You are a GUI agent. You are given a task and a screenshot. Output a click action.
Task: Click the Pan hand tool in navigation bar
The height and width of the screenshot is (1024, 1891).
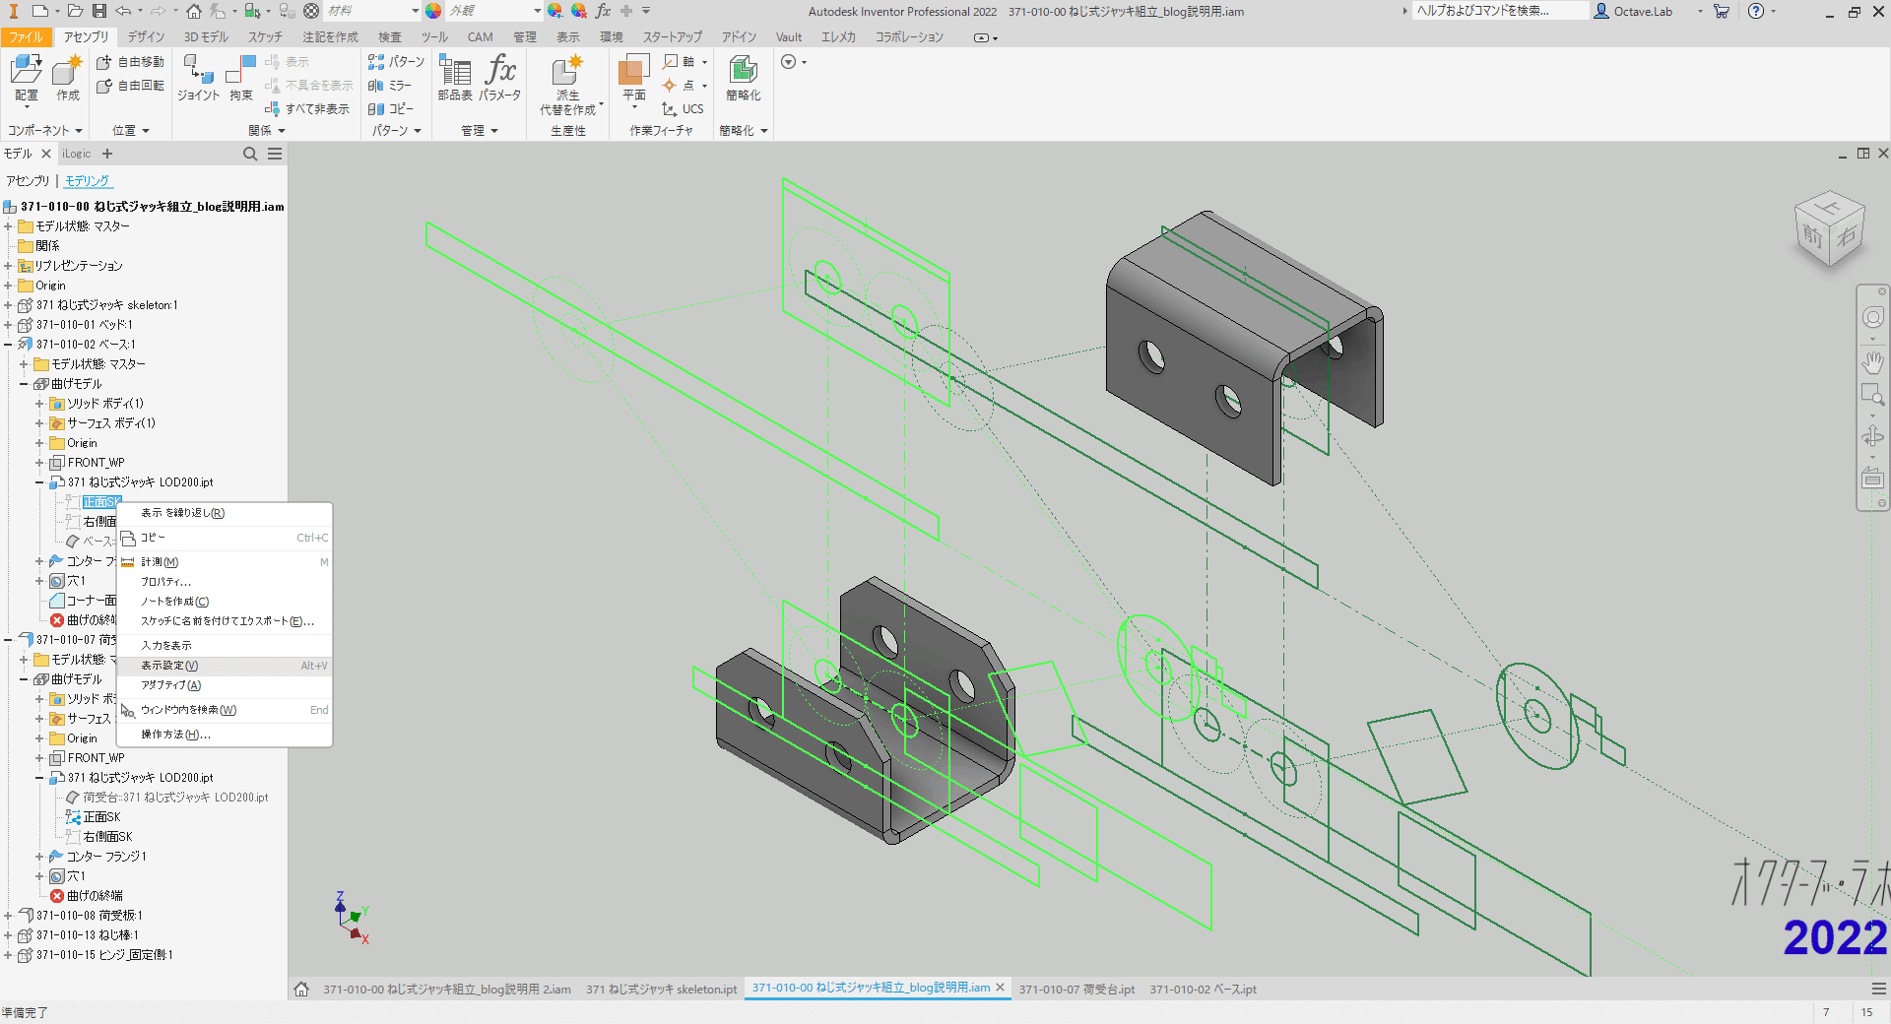pyautogui.click(x=1872, y=362)
